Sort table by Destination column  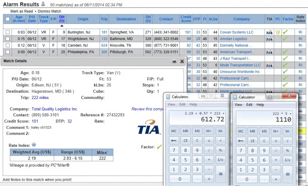pos(126,19)
